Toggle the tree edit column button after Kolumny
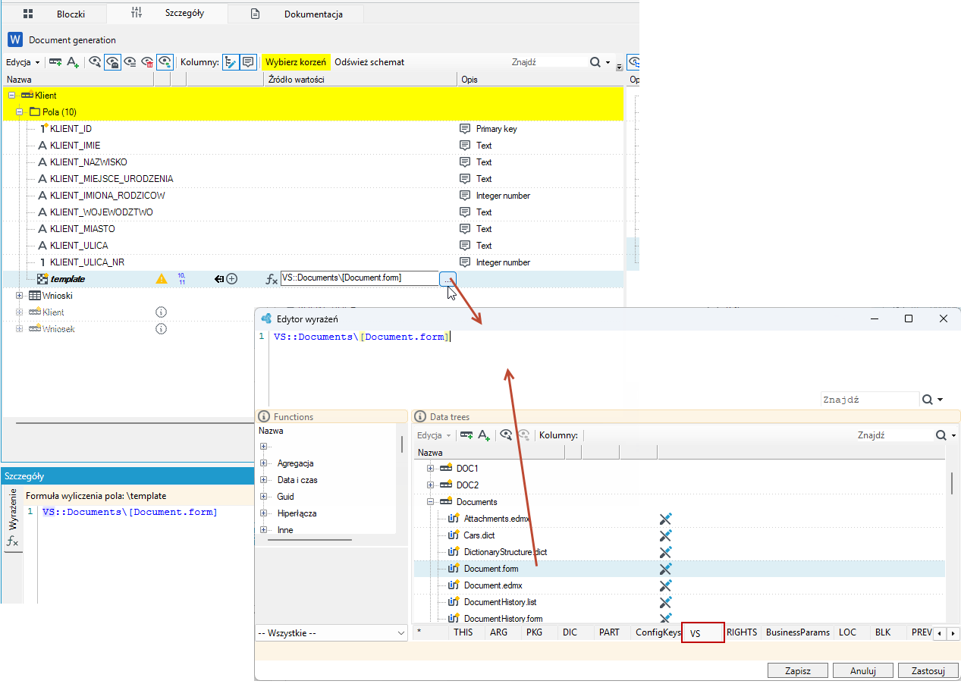 pos(231,62)
